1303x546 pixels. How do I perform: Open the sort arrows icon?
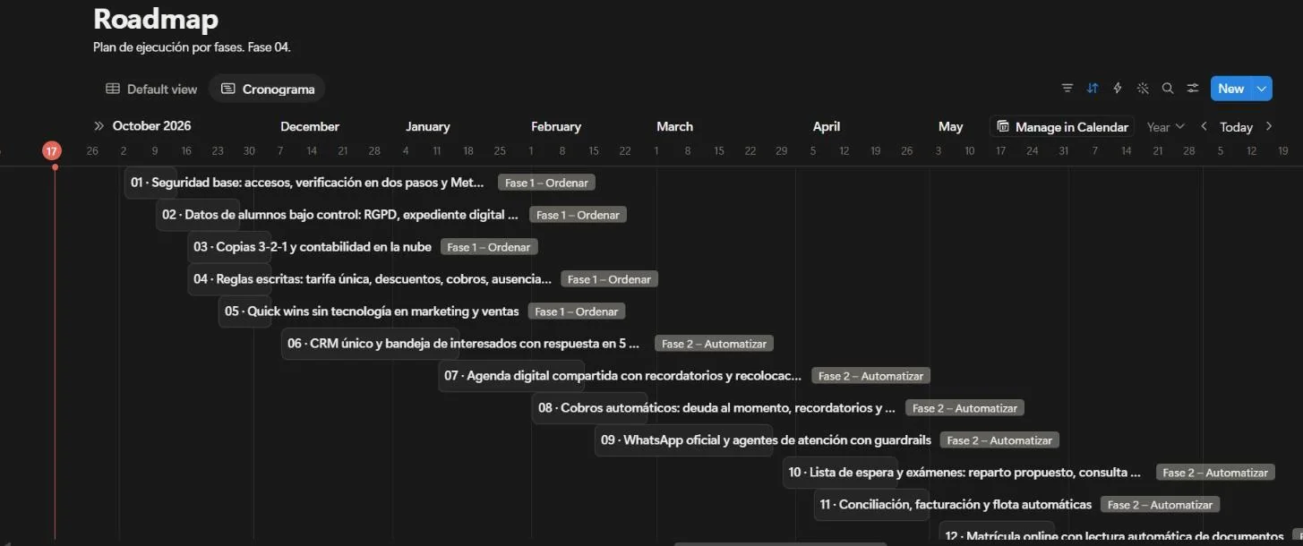[x=1093, y=89]
